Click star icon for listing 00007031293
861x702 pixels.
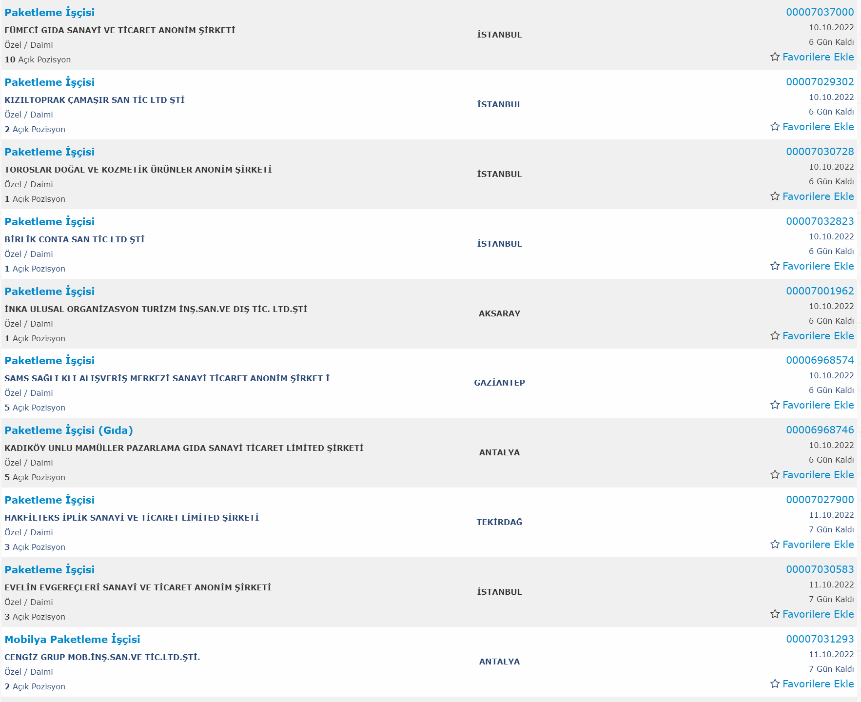click(x=775, y=683)
